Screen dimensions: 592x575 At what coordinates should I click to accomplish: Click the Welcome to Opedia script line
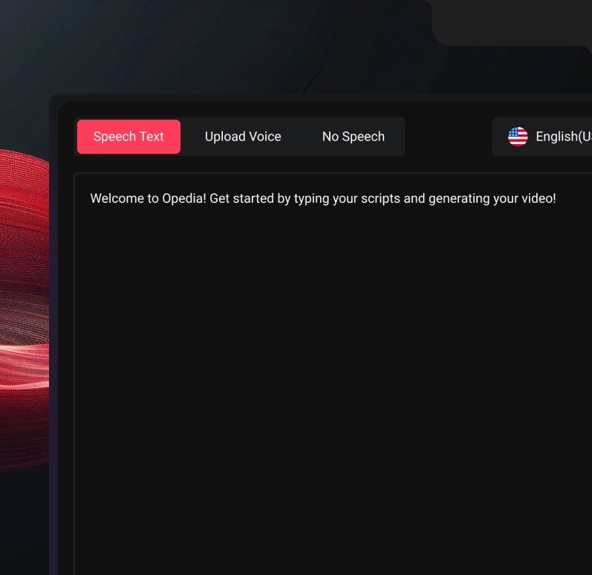point(323,198)
